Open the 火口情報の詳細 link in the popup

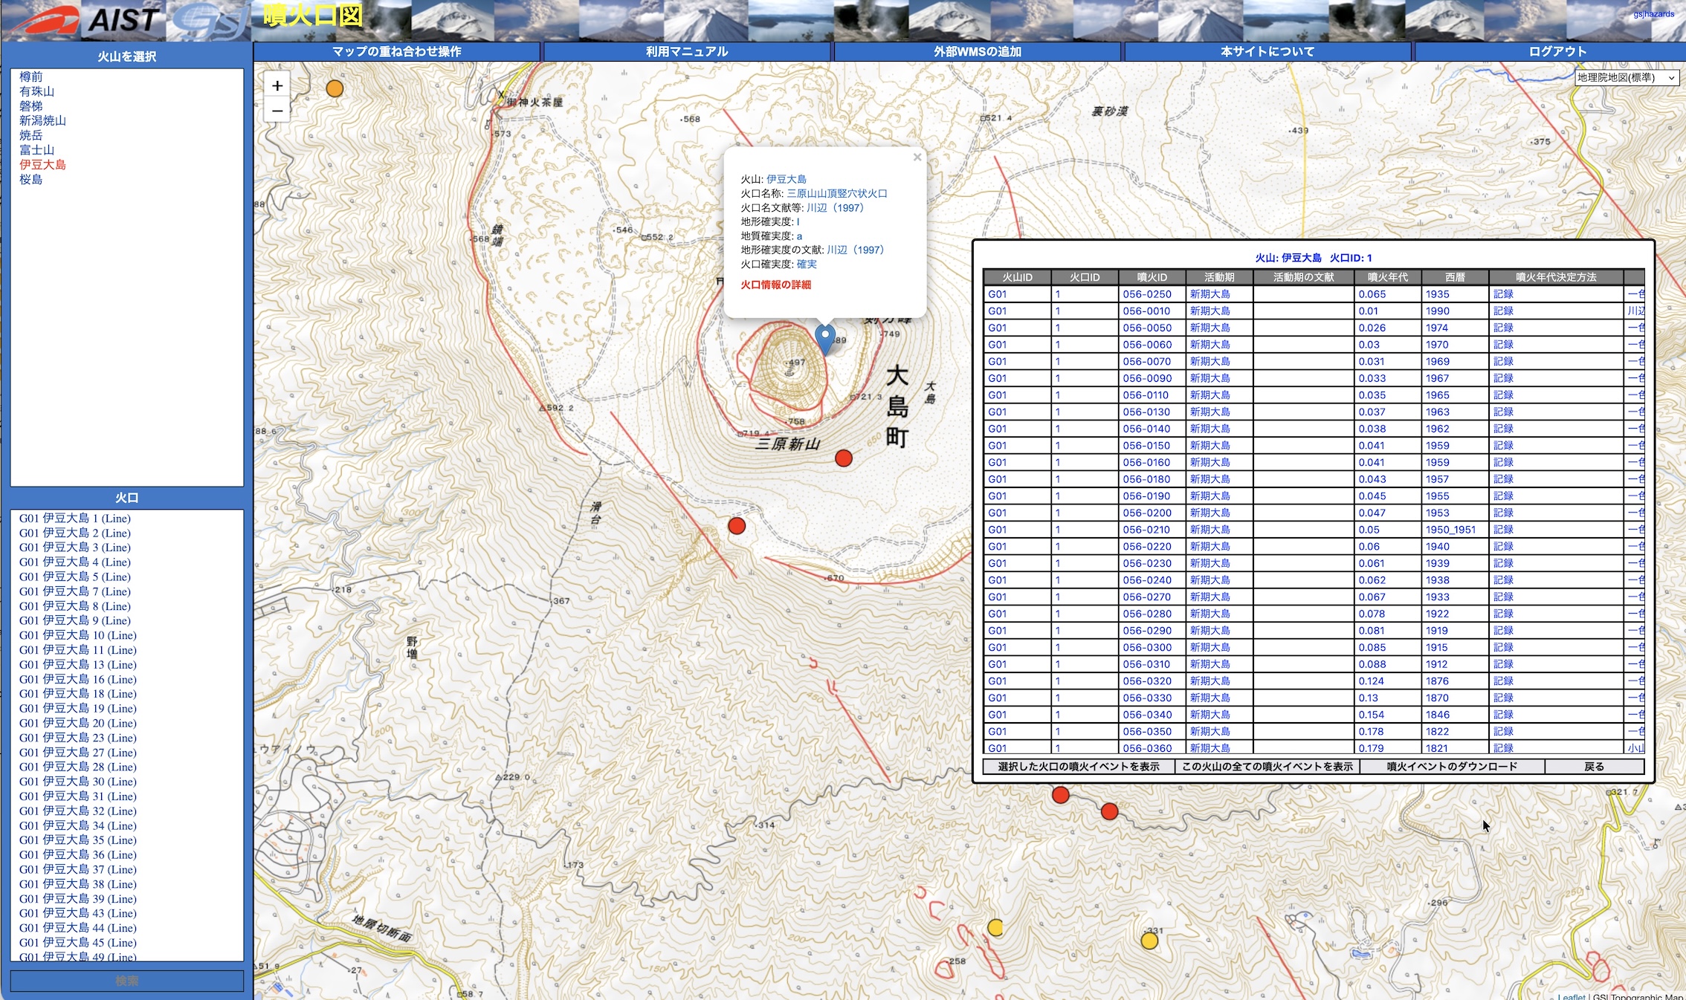click(x=775, y=285)
